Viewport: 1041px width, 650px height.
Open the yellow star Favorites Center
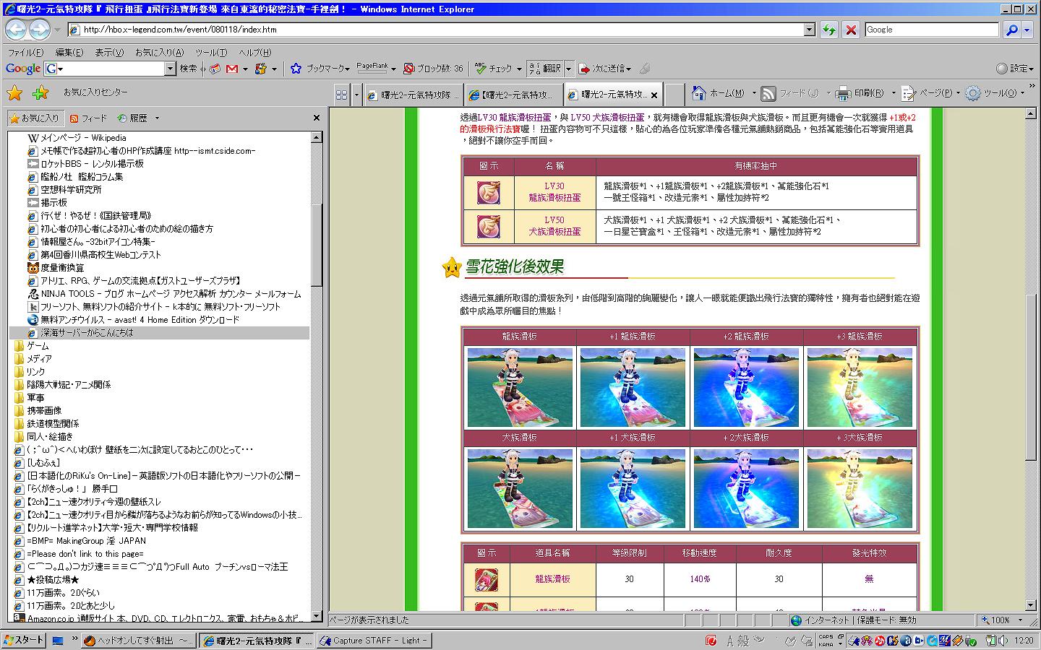click(x=14, y=93)
